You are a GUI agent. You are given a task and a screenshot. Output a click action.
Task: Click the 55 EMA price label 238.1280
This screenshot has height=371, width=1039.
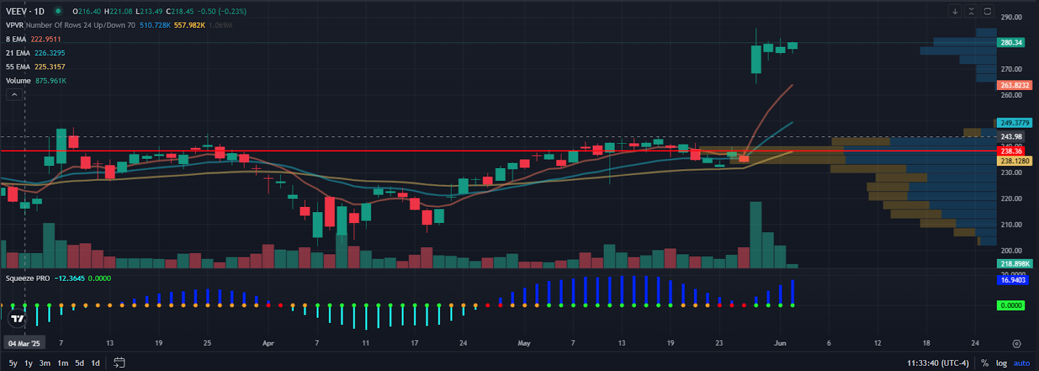coord(1014,161)
